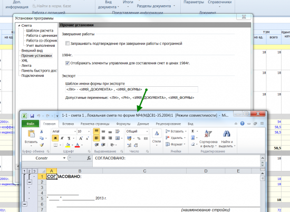This screenshot has width=290, height=212.
Task: Click the Italic formatting icon
Action: (62, 138)
